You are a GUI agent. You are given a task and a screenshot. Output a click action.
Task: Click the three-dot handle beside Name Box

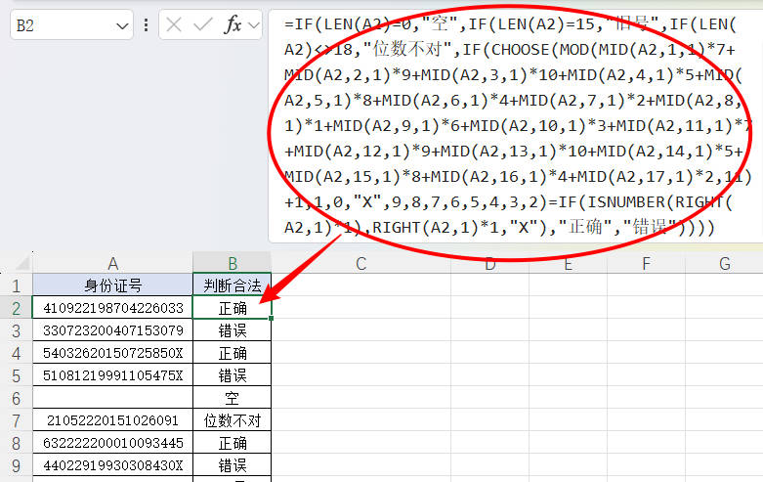click(x=147, y=25)
